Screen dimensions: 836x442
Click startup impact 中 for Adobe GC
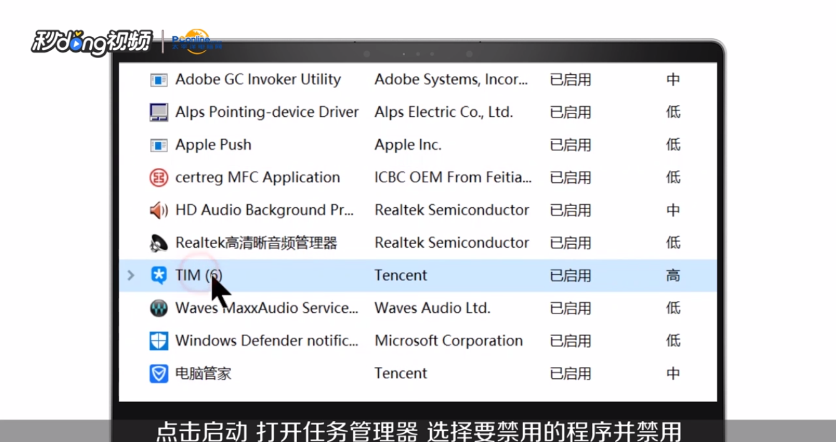673,80
